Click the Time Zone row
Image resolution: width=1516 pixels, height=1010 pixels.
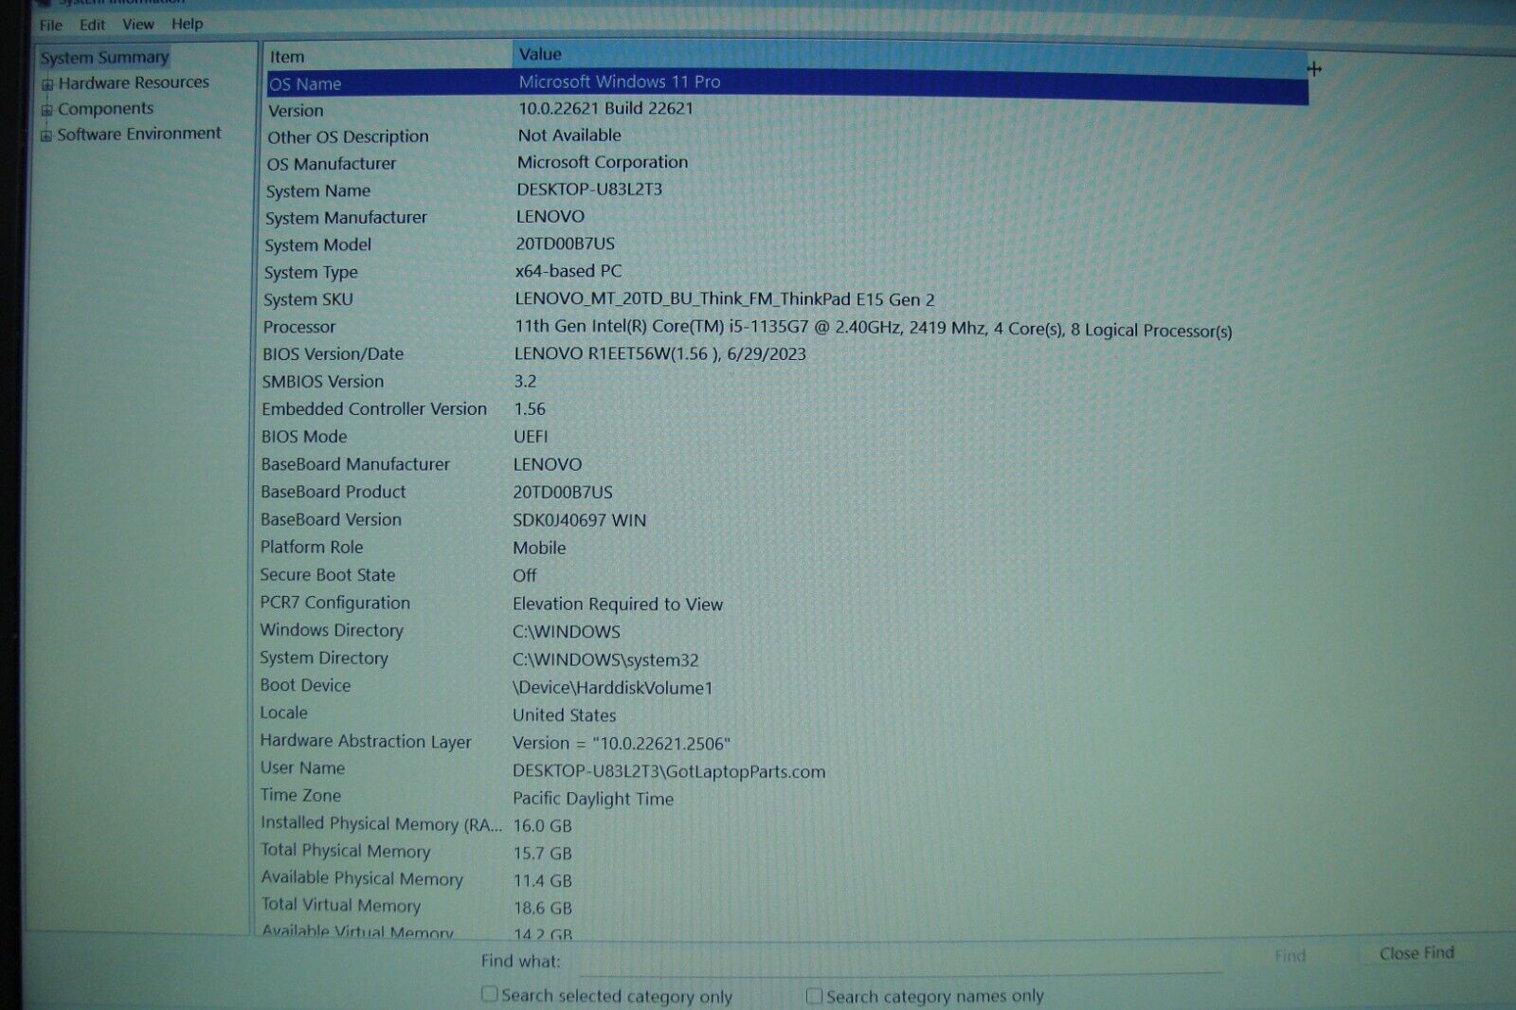pos(786,796)
